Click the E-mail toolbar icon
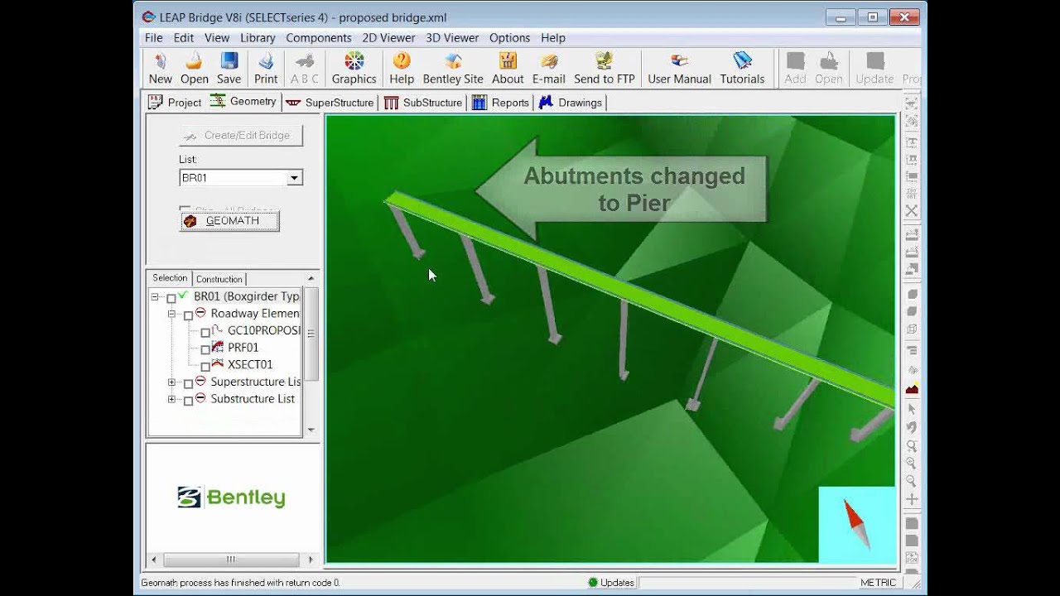1060x596 pixels. [549, 60]
